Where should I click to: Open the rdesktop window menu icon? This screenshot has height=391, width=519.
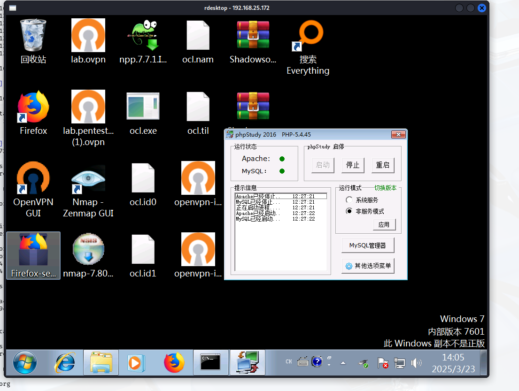13,8
